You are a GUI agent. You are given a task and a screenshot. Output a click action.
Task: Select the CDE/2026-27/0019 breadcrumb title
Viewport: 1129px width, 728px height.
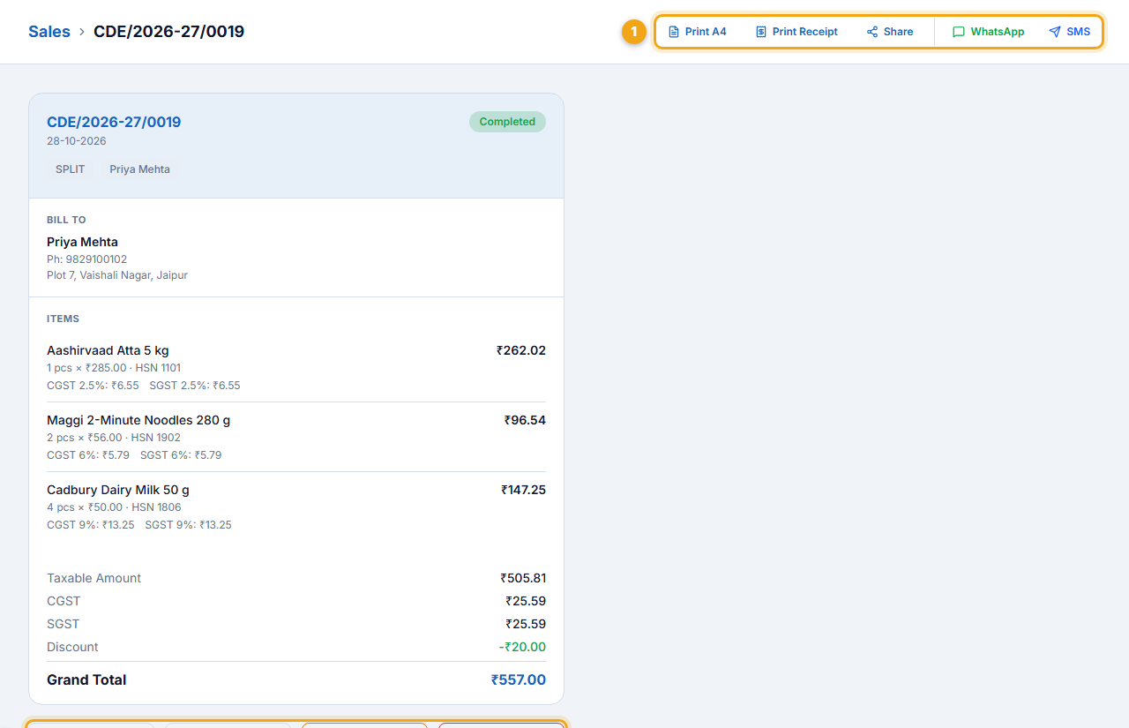(x=169, y=32)
